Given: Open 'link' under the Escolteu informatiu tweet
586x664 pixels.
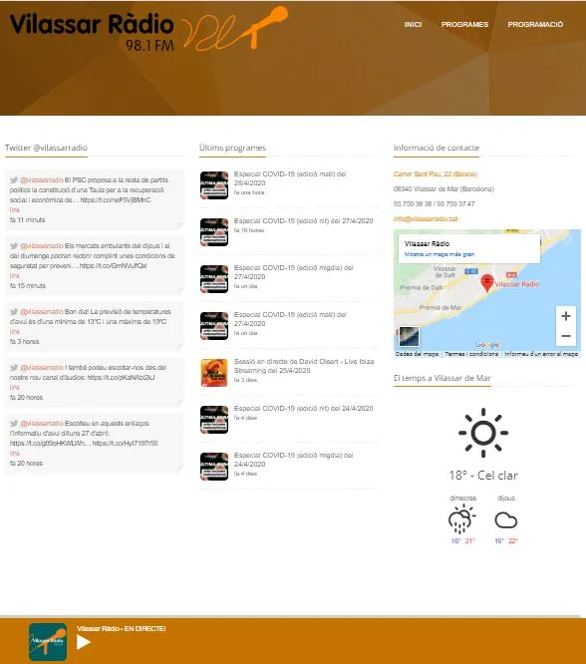Looking at the screenshot, I should 15,453.
